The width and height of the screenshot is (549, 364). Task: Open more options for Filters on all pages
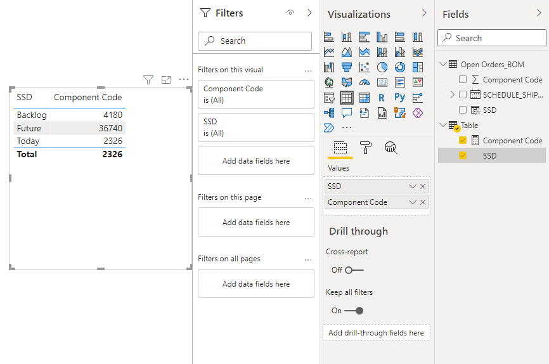[x=308, y=260]
